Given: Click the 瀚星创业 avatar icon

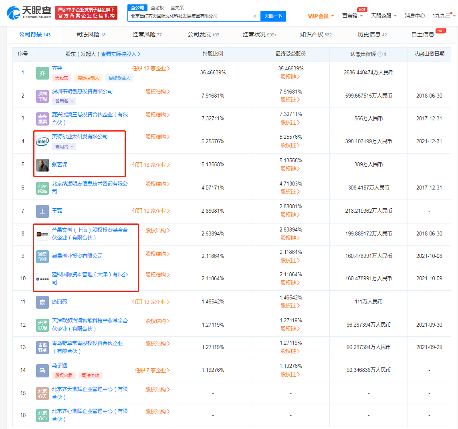Looking at the screenshot, I should coord(42,256).
